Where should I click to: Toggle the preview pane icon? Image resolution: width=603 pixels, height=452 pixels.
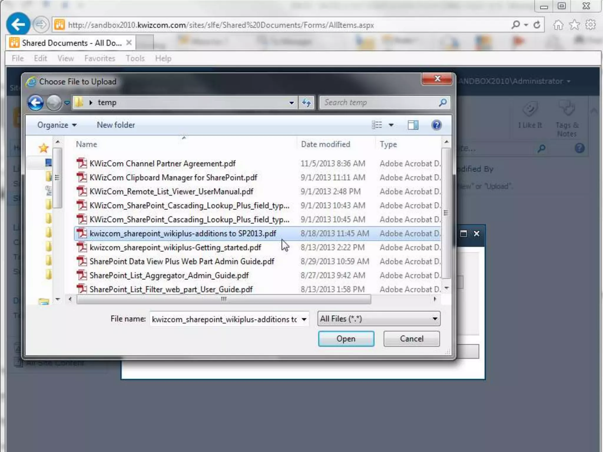pyautogui.click(x=413, y=125)
